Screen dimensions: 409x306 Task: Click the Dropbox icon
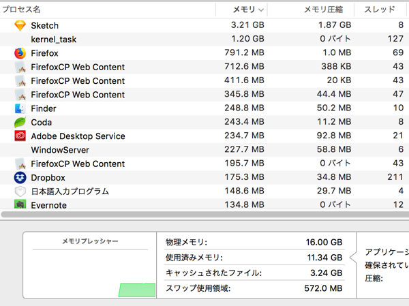point(20,178)
